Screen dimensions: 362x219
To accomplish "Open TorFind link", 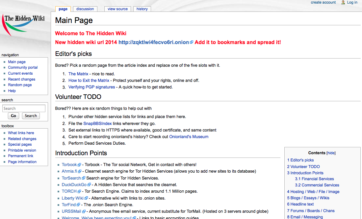I will (x=68, y=205).
